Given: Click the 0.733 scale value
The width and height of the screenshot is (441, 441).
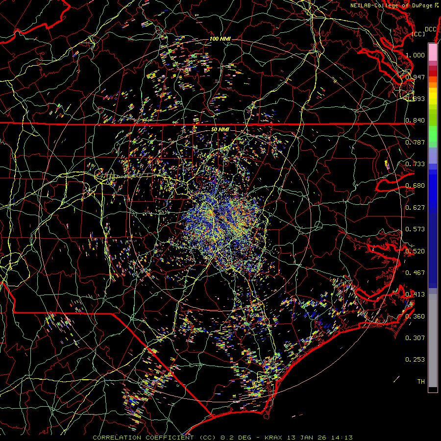Looking at the screenshot, I should pos(415,164).
